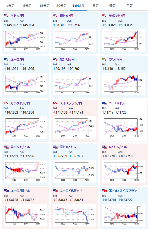The height and width of the screenshot is (230, 149).
Task: Open the 週足 weekly tab
Action: click(112, 6)
